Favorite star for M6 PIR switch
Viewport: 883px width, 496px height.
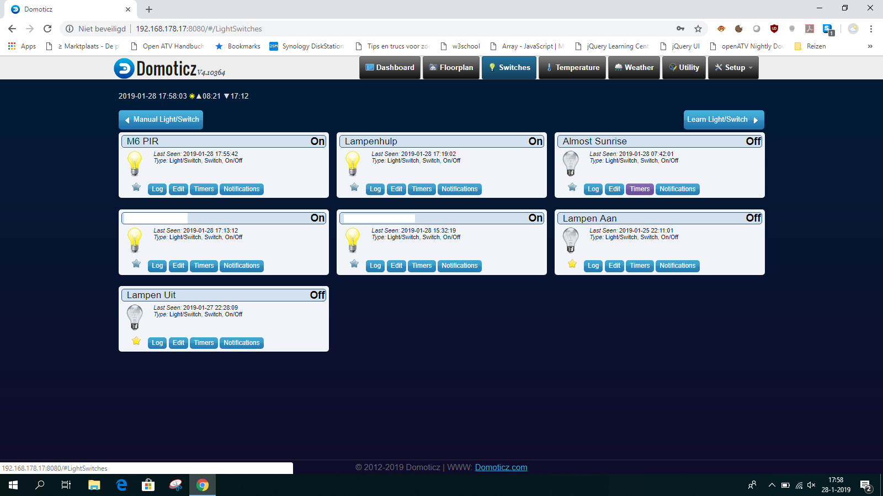tap(136, 187)
